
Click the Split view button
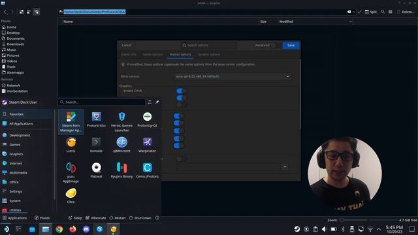pyautogui.click(x=370, y=12)
